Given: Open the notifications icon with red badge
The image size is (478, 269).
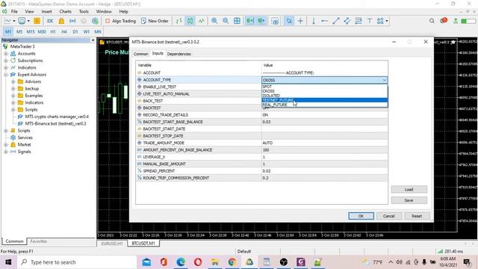Looking at the screenshot, I should [x=443, y=21].
